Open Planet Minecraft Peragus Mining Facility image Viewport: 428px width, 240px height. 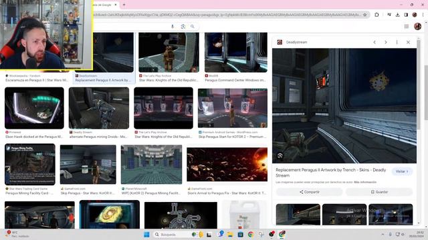coord(151,165)
